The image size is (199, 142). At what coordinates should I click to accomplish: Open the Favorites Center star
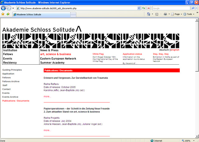3,14
